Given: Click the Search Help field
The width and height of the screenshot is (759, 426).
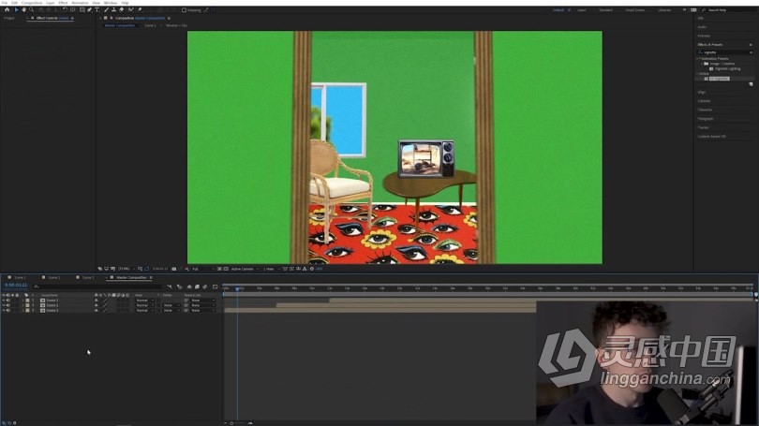Looking at the screenshot, I should coord(728,9).
